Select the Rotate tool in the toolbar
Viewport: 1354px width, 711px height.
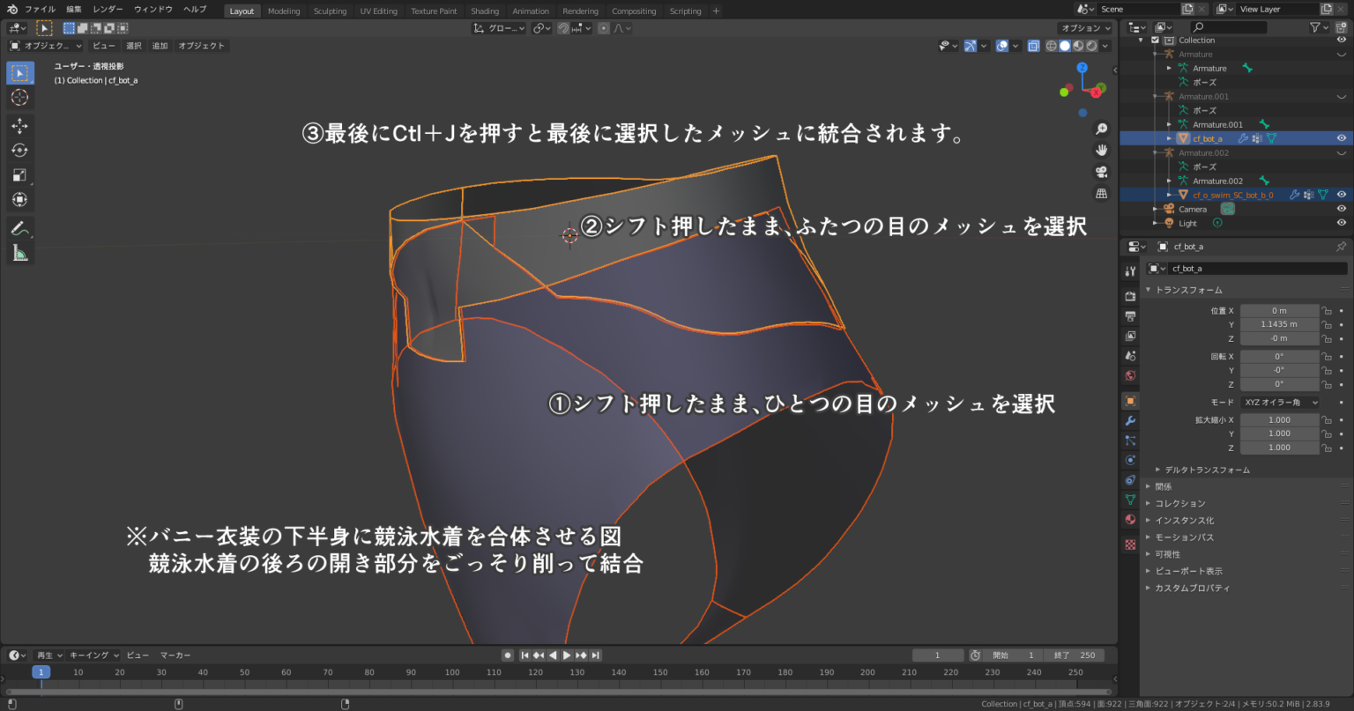click(x=19, y=150)
